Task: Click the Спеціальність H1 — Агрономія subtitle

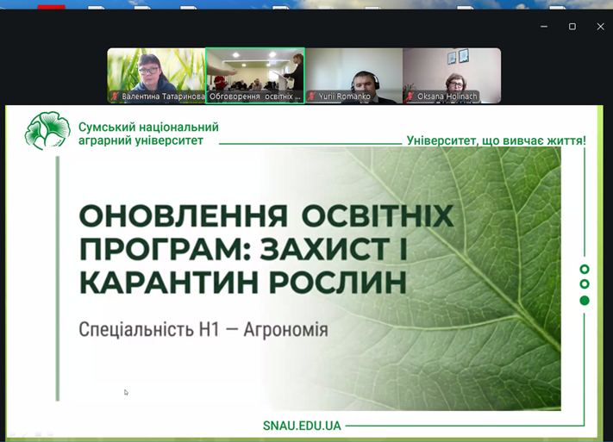Action: (203, 329)
